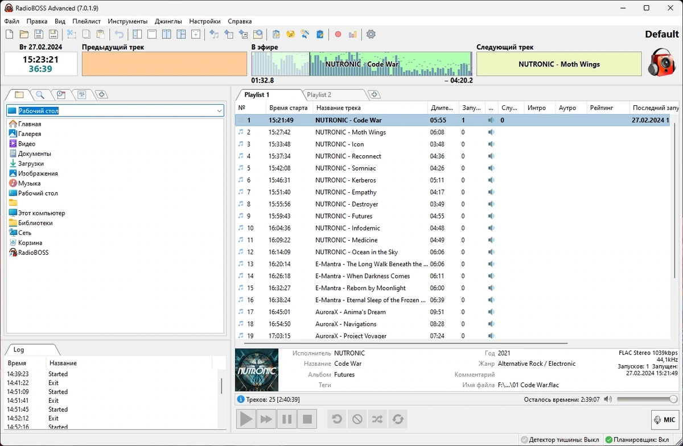Select the Log tab
This screenshot has height=446, width=683.
pos(19,350)
